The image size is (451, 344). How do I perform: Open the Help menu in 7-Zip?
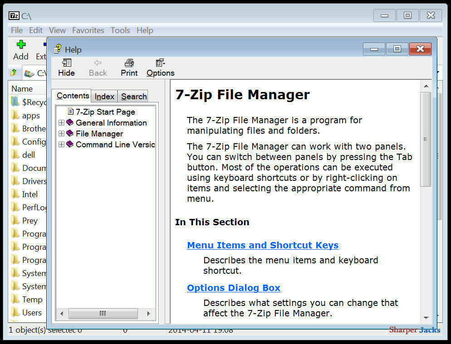click(x=145, y=30)
